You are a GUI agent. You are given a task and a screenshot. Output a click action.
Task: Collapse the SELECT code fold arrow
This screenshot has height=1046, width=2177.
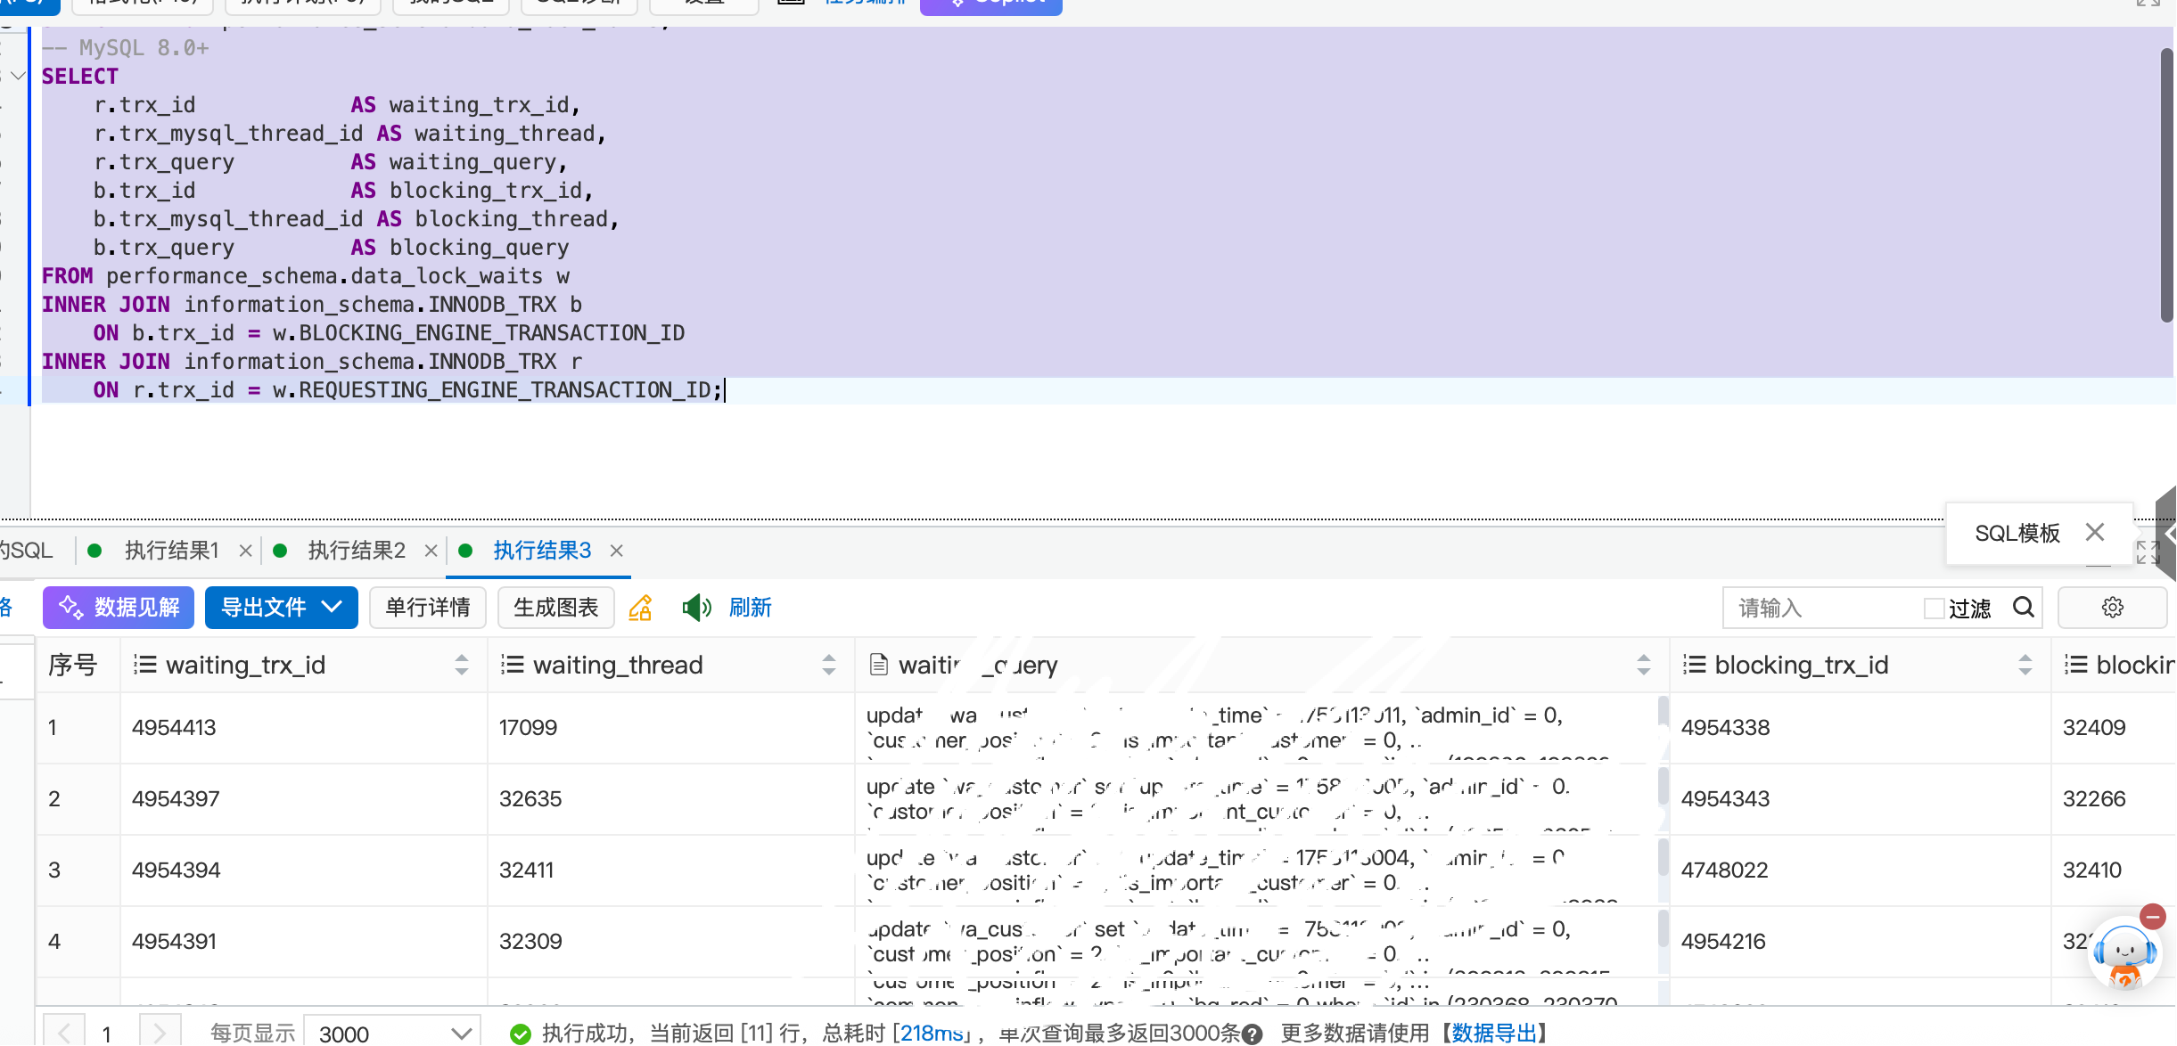pos(18,77)
